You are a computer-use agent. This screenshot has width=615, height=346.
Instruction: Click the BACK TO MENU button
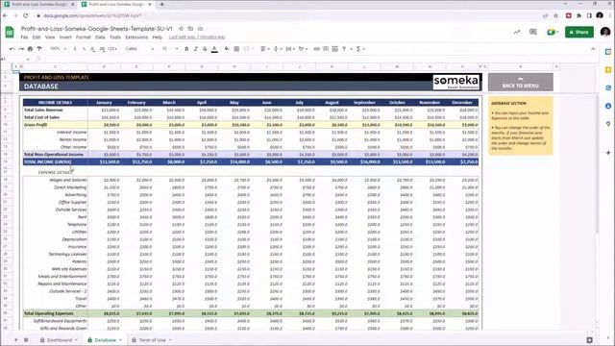point(521,82)
